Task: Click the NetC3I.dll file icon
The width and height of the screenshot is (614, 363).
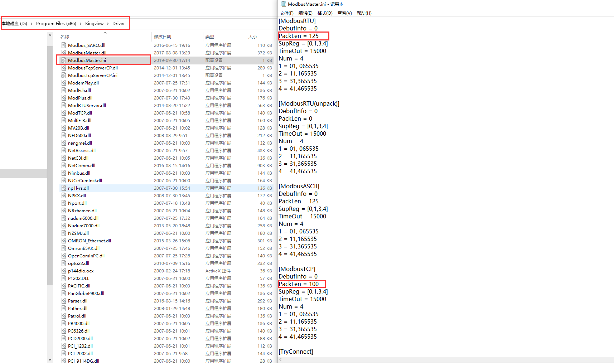Action: click(63, 158)
